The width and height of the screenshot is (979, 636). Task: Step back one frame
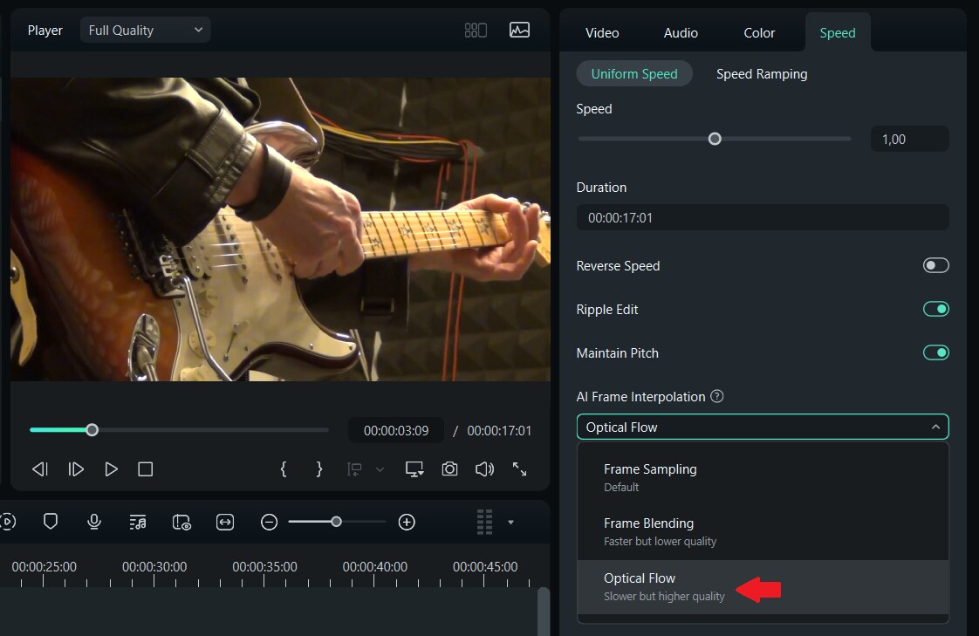40,468
